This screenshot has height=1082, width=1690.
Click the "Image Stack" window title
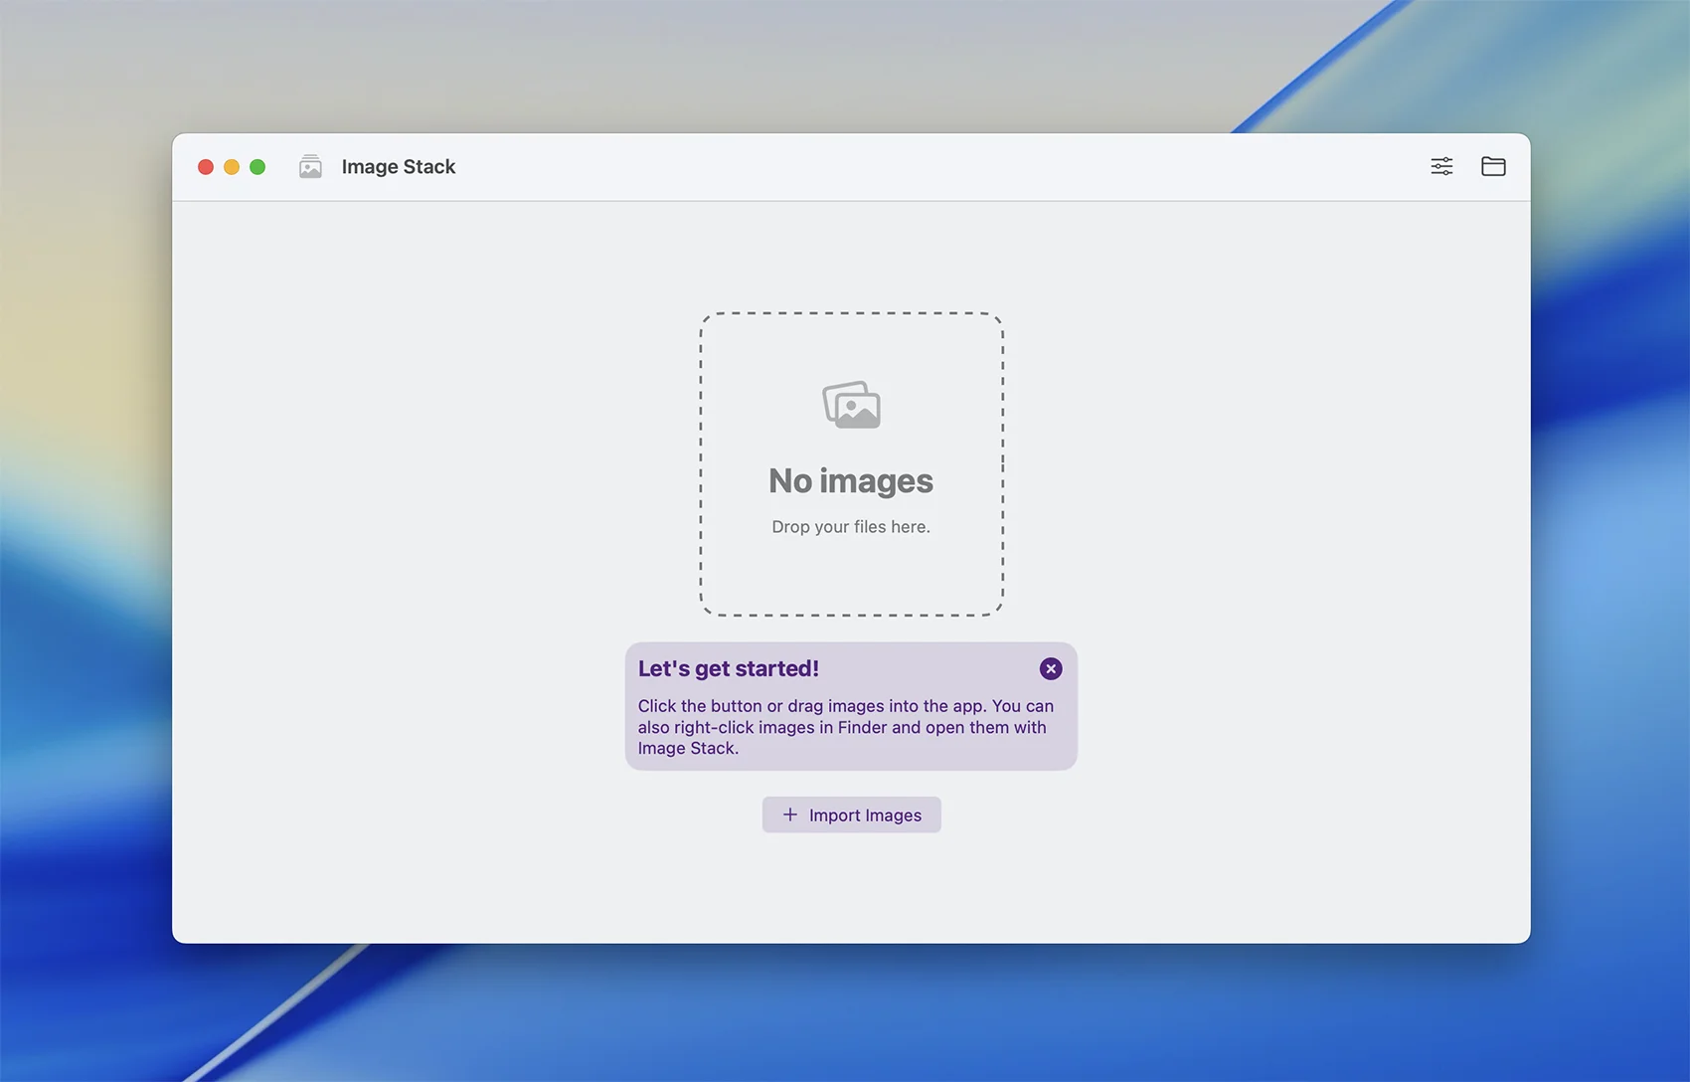tap(398, 167)
